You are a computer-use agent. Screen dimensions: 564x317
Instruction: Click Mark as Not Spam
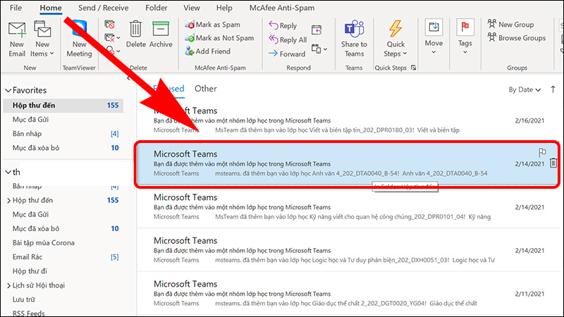pos(219,38)
